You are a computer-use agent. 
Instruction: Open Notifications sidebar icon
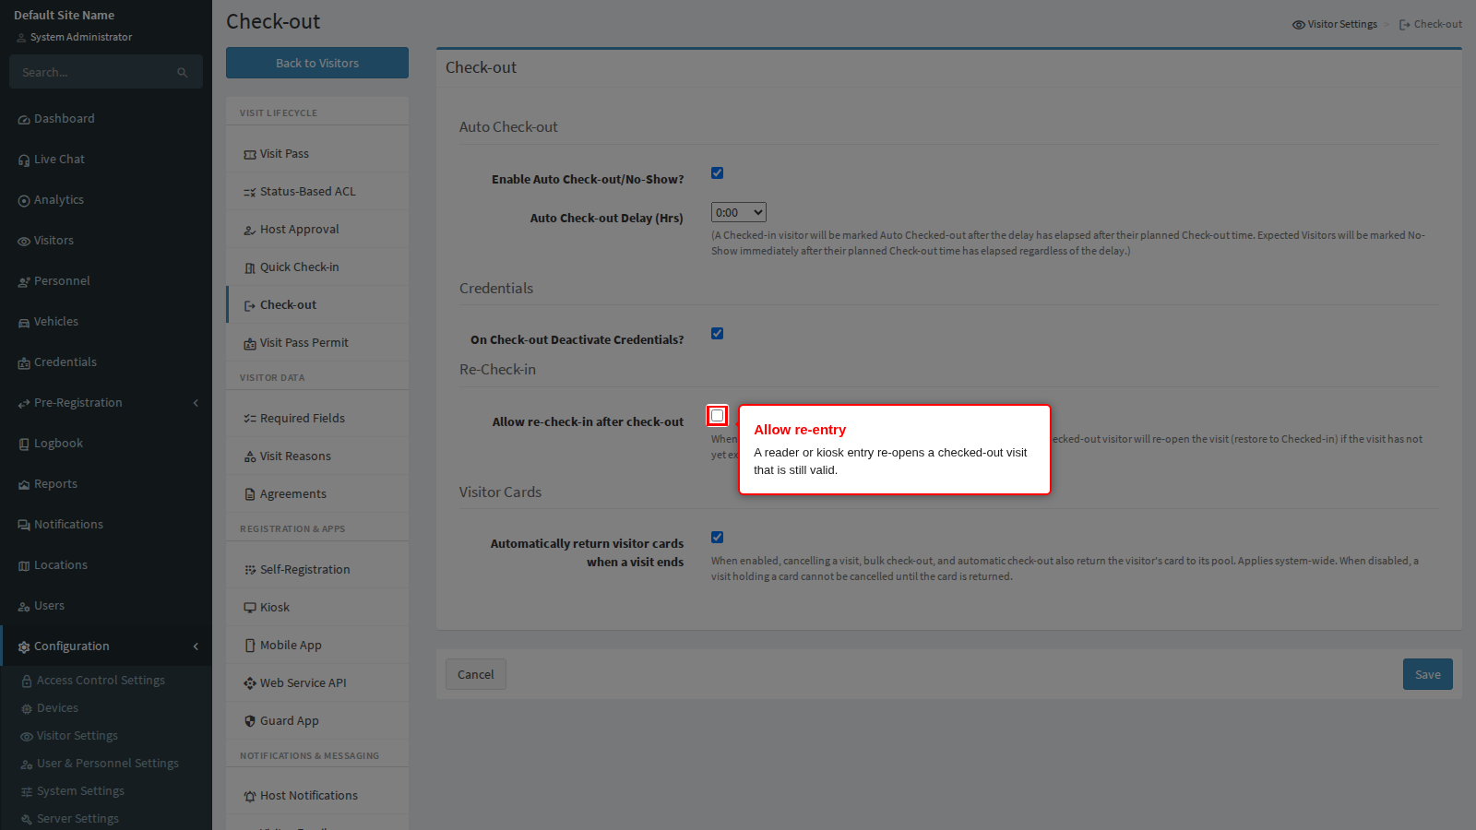(24, 526)
